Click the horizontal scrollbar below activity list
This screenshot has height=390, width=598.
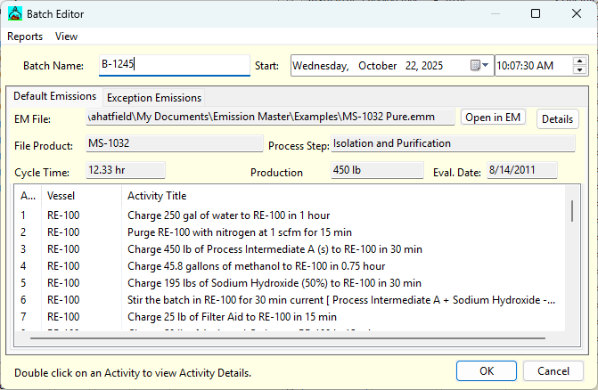click(294, 337)
